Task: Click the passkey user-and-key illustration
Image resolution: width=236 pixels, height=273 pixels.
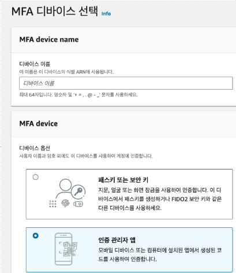Action: pyautogui.click(x=67, y=193)
